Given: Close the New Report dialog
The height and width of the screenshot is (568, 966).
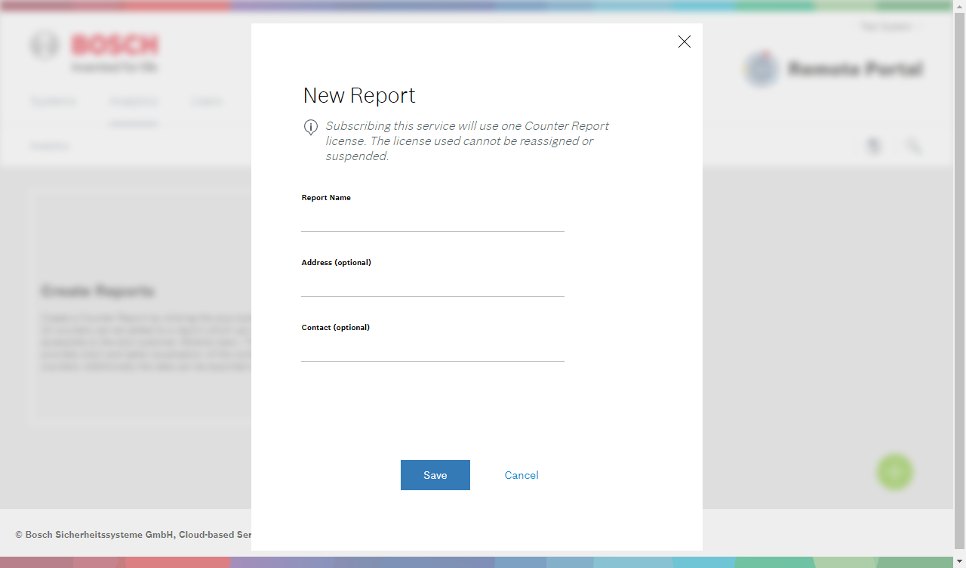Looking at the screenshot, I should pos(684,42).
